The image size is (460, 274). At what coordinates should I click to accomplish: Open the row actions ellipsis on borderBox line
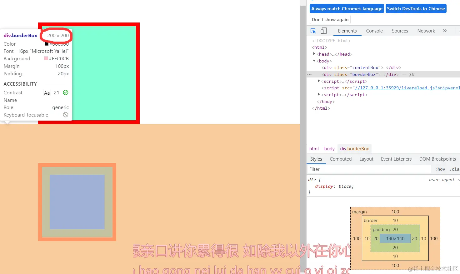(309, 74)
